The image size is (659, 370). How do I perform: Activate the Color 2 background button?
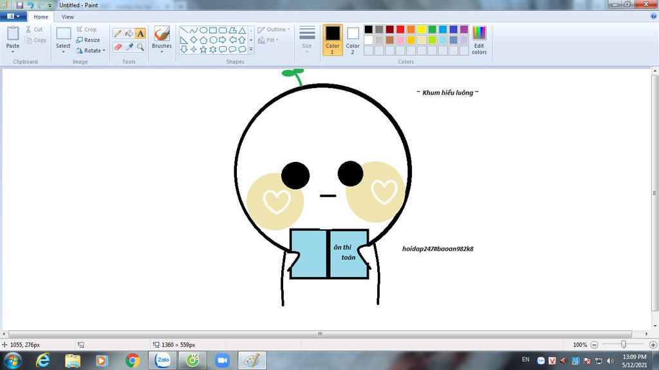353,40
